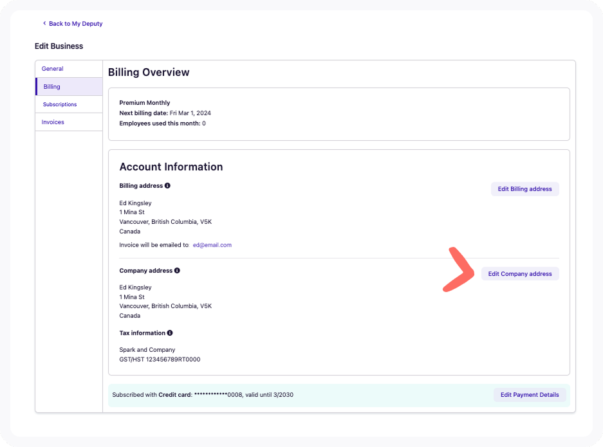Click the Billing Overview heading
Image resolution: width=603 pixels, height=447 pixels.
point(149,73)
